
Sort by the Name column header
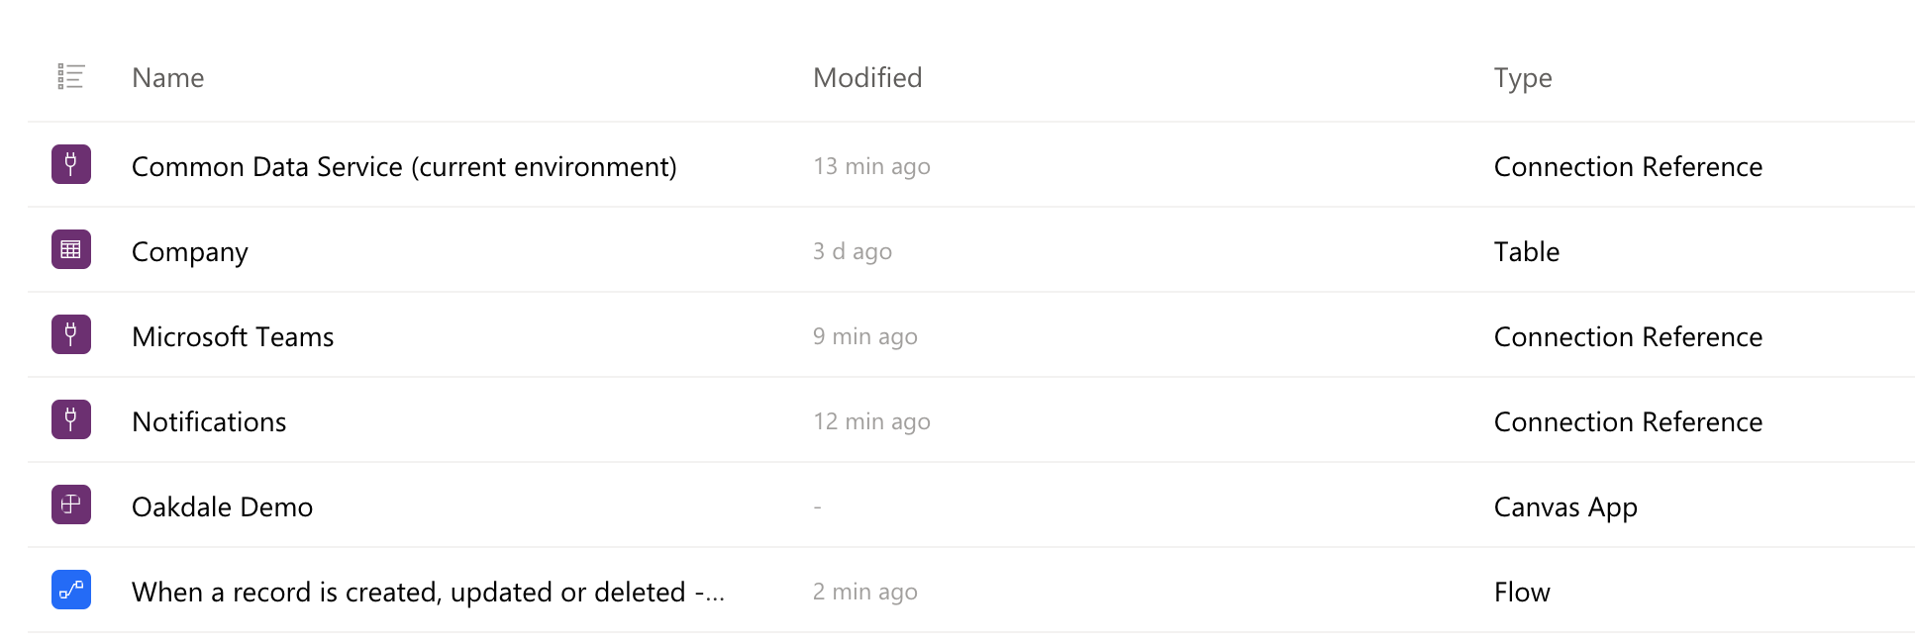coord(168,78)
